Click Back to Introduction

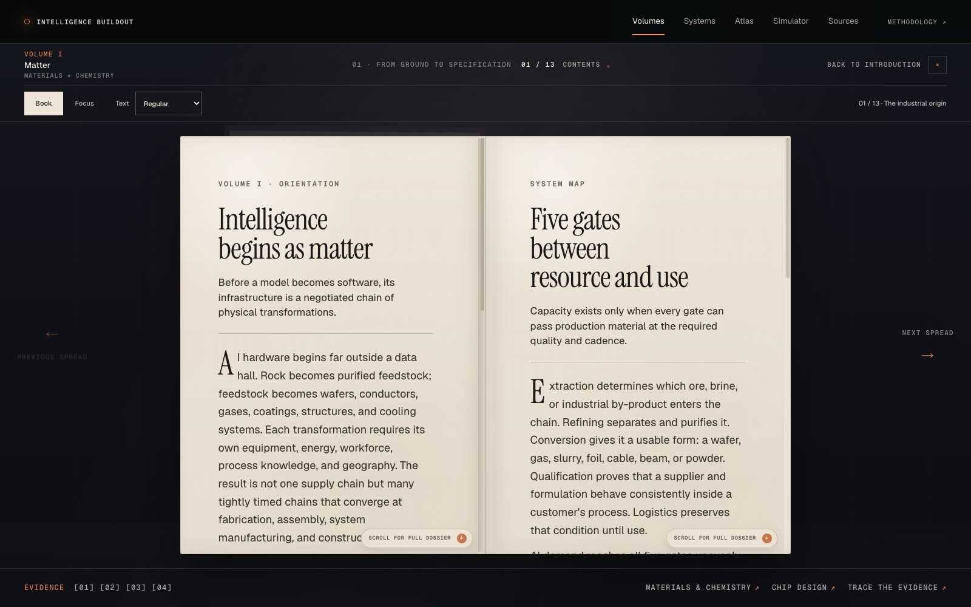point(874,65)
